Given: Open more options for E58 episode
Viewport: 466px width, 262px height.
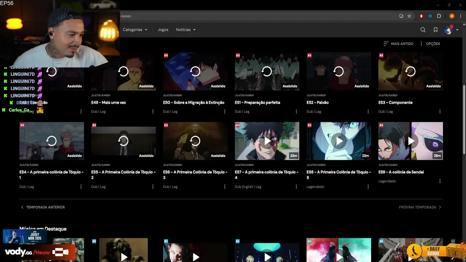Looking at the screenshot, I should click(x=368, y=187).
